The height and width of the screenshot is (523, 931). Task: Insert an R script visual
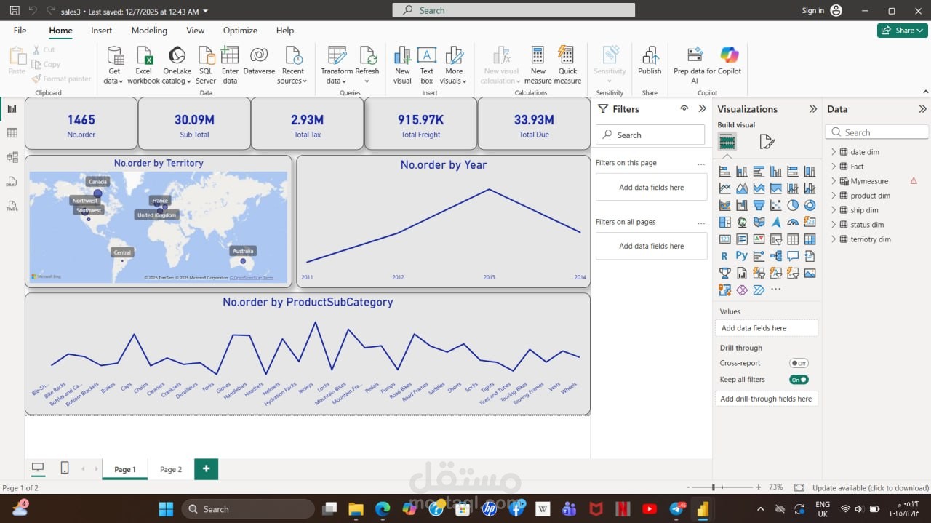(x=724, y=255)
